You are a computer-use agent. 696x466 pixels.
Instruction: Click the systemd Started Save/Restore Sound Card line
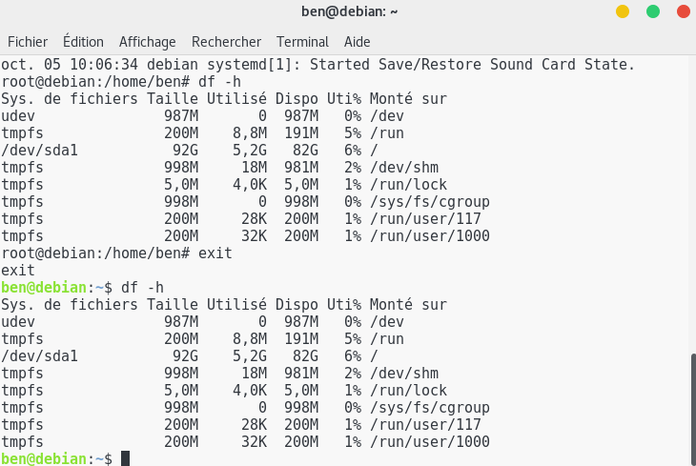coord(317,65)
